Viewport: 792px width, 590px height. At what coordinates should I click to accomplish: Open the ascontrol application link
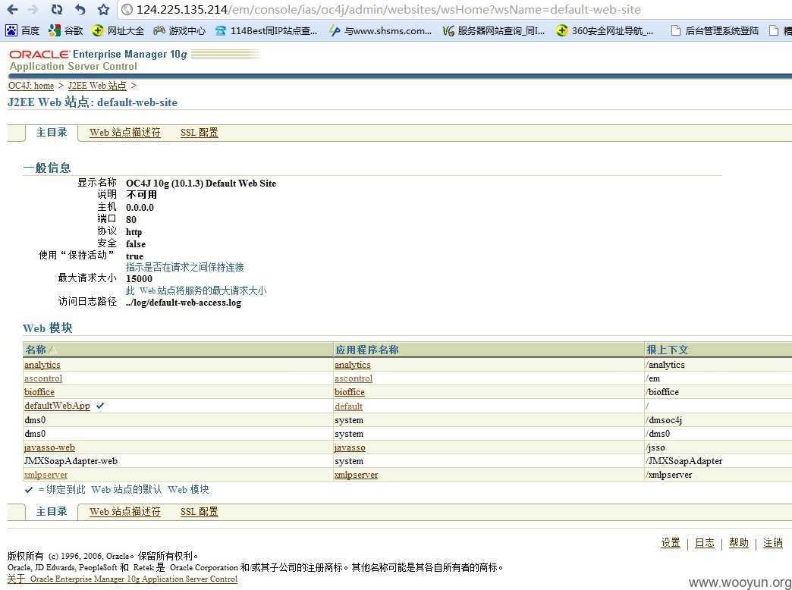click(353, 378)
